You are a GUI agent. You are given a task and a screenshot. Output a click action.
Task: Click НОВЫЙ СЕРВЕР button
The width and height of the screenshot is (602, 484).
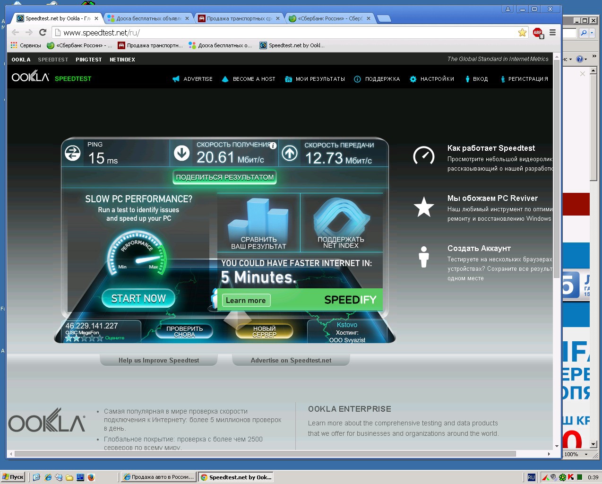264,331
